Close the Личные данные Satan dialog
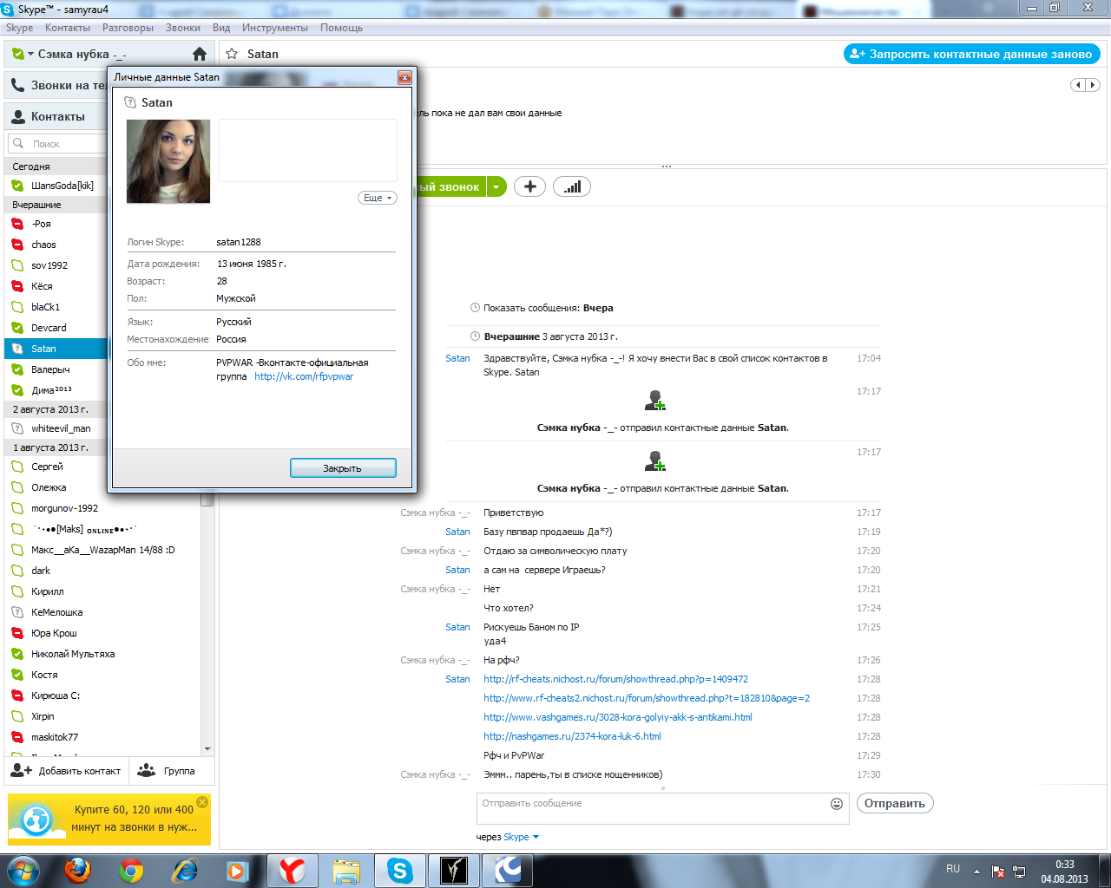The width and height of the screenshot is (1111, 888). click(x=404, y=77)
